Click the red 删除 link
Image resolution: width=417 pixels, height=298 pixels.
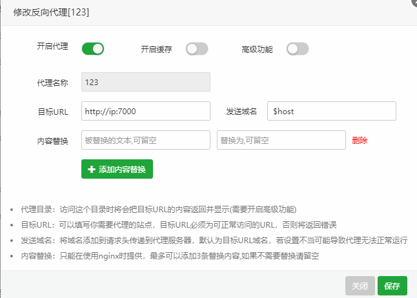(360, 140)
